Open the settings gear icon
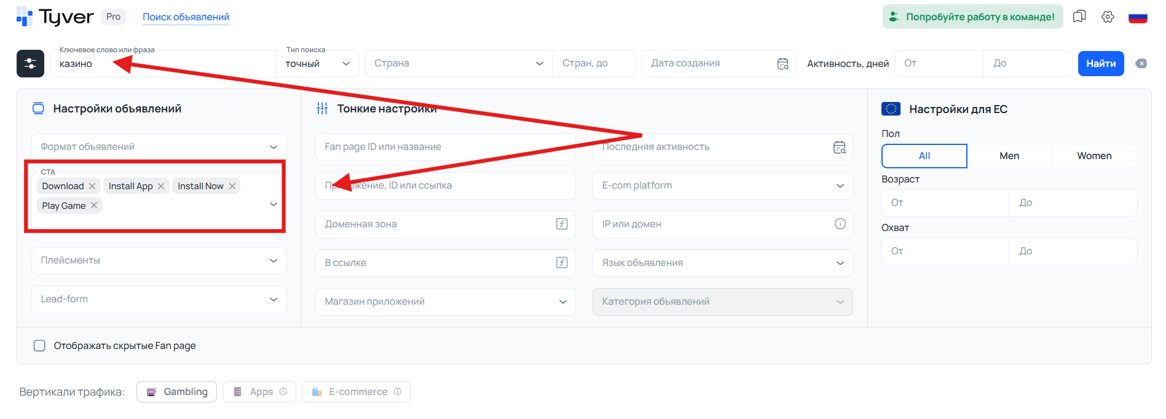This screenshot has width=1166, height=419. click(1108, 17)
